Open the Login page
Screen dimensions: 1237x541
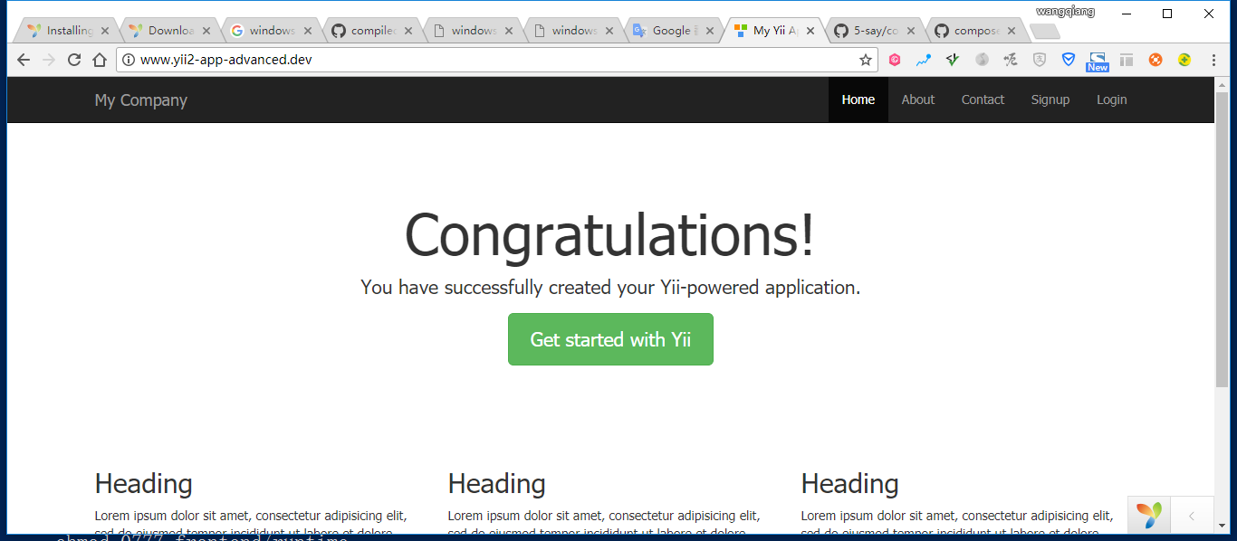click(x=1112, y=100)
